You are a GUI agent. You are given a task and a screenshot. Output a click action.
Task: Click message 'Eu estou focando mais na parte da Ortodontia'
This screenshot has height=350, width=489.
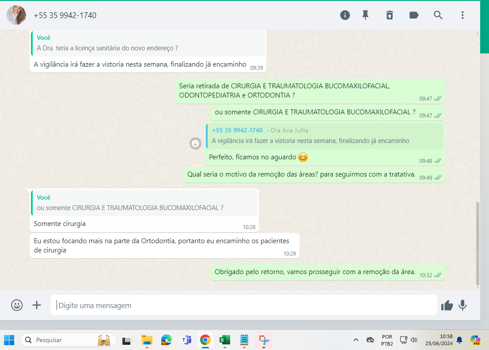pos(164,245)
